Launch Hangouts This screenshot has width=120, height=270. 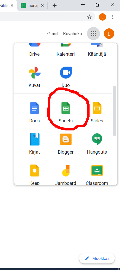[x=97, y=144]
